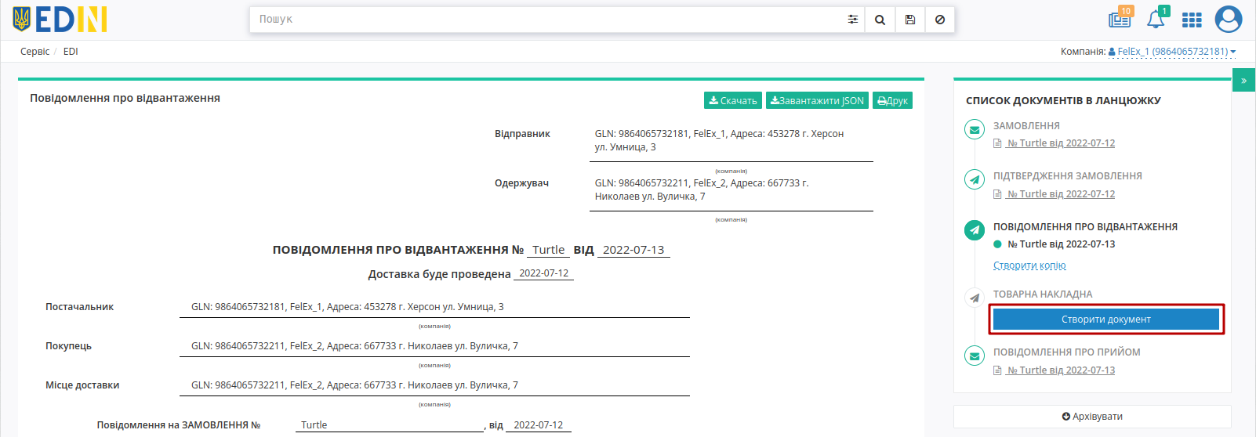Image resolution: width=1256 pixels, height=437 pixels.
Task: Open order document № Turtle від 2022-07-12
Action: [x=1061, y=143]
